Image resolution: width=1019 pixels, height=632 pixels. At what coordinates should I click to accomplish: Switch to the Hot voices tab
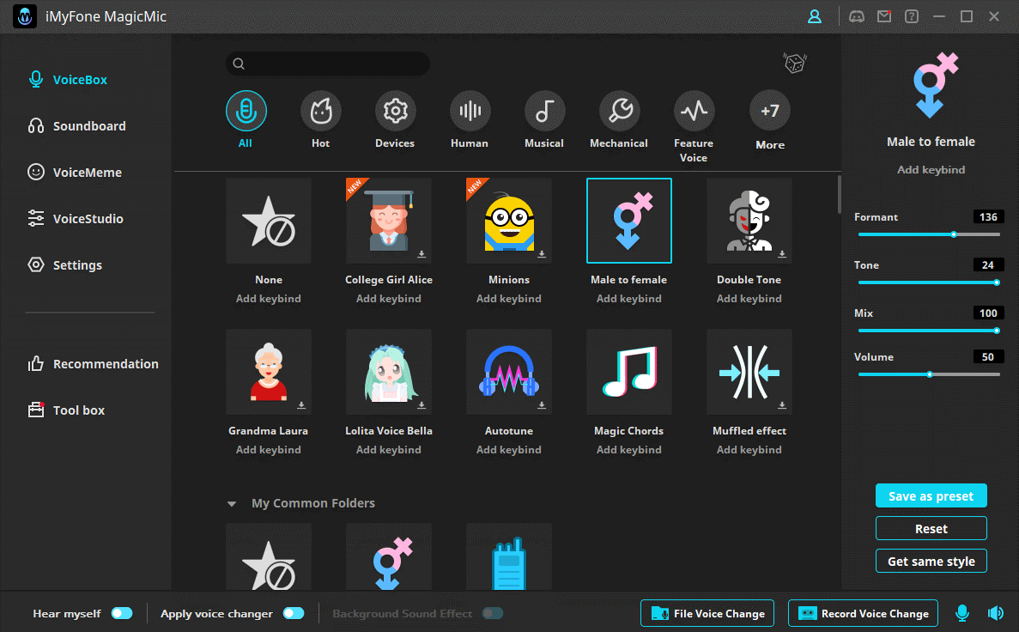click(x=320, y=110)
